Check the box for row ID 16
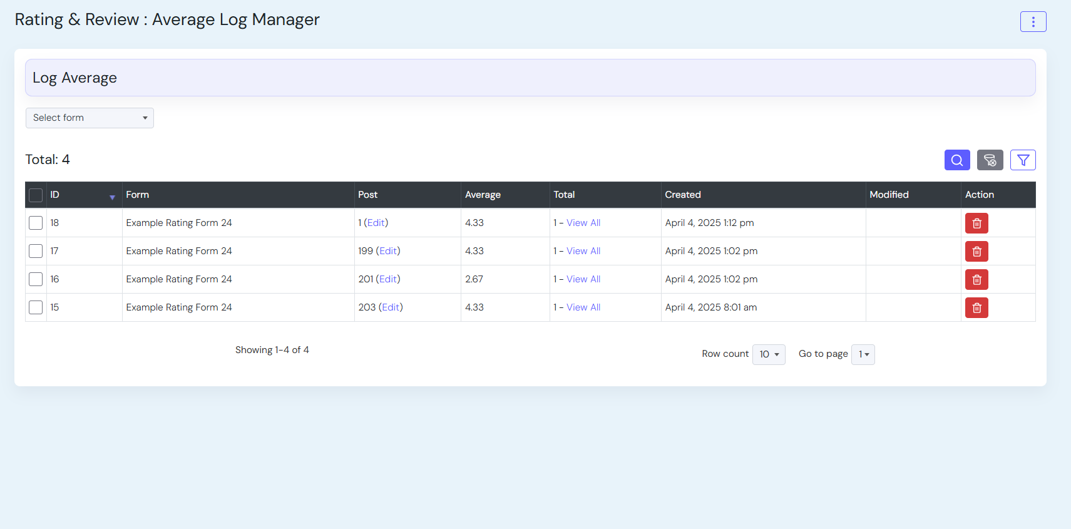1071x529 pixels. [x=36, y=279]
